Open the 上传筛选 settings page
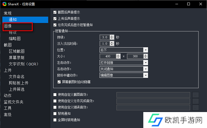This screenshot has width=207, height=128. pyautogui.click(x=17, y=89)
